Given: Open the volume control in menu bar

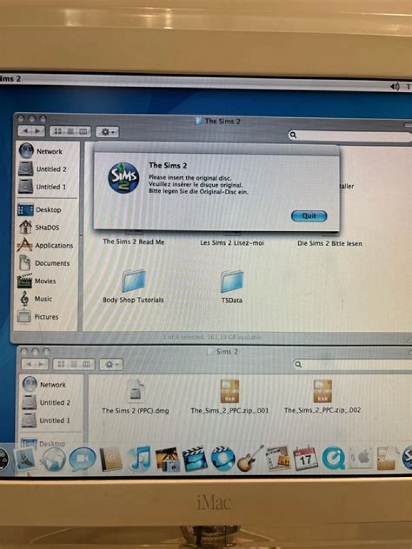Looking at the screenshot, I should coord(395,86).
